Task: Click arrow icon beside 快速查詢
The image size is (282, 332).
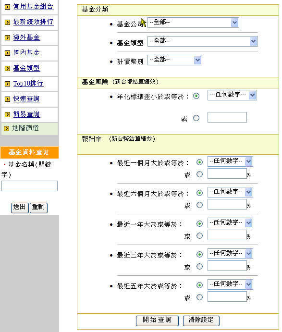Action: [x=7, y=99]
